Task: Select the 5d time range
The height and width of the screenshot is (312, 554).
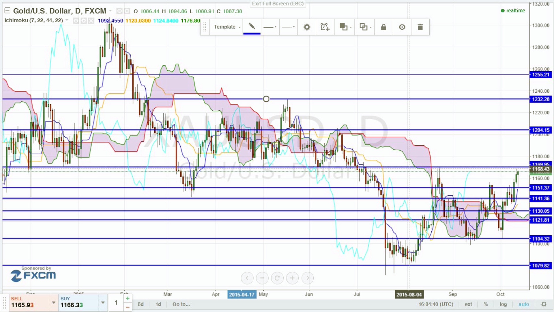Action: 141,304
